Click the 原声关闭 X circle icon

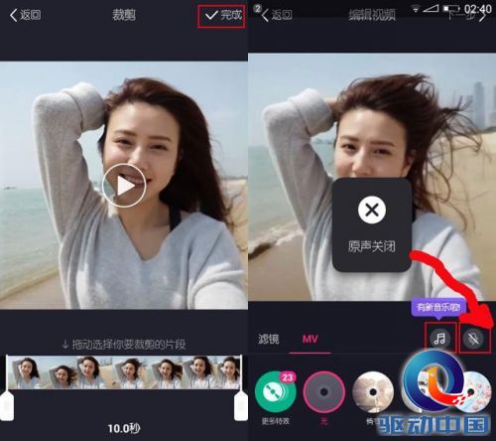(x=372, y=210)
